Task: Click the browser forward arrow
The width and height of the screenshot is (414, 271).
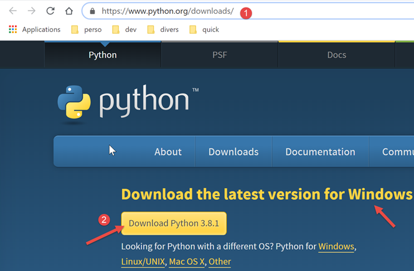Action: coord(31,11)
